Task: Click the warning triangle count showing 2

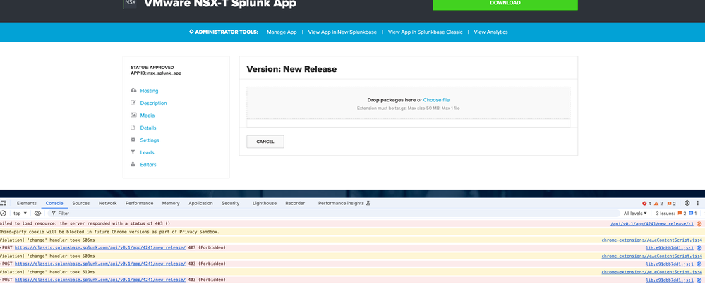Action: coord(658,204)
